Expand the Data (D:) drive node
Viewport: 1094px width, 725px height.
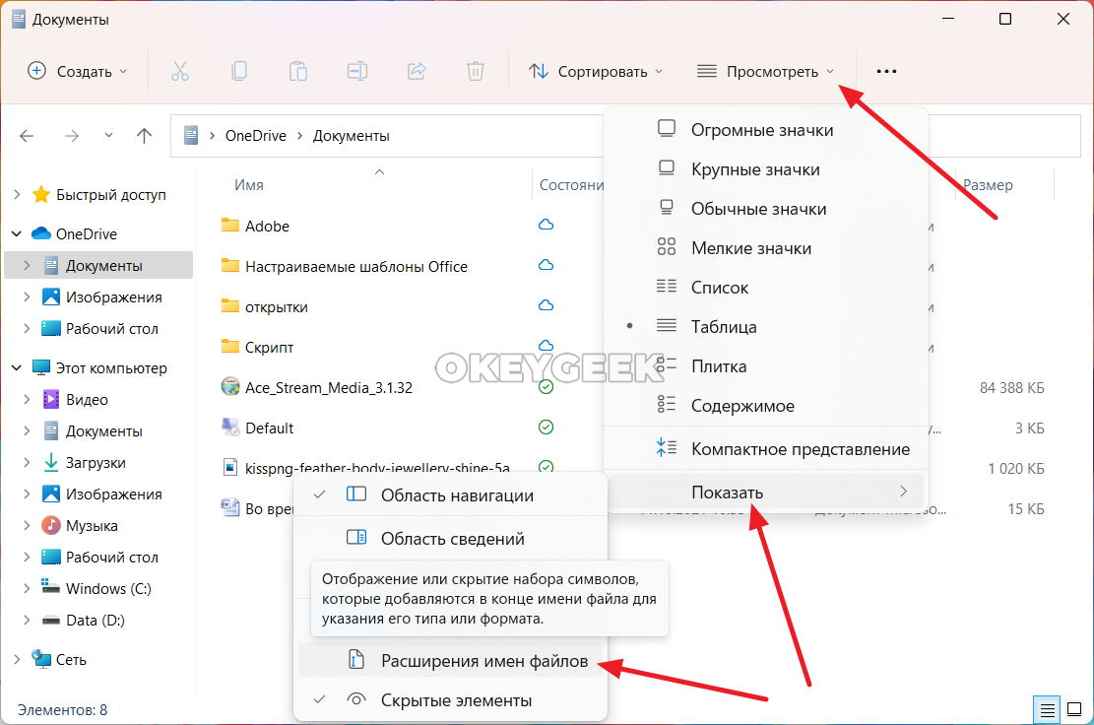click(27, 620)
